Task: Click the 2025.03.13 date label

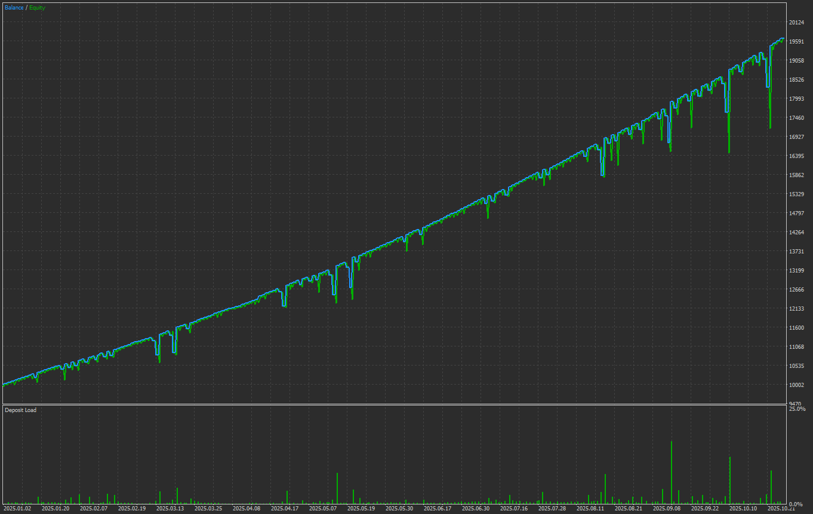Action: point(170,509)
